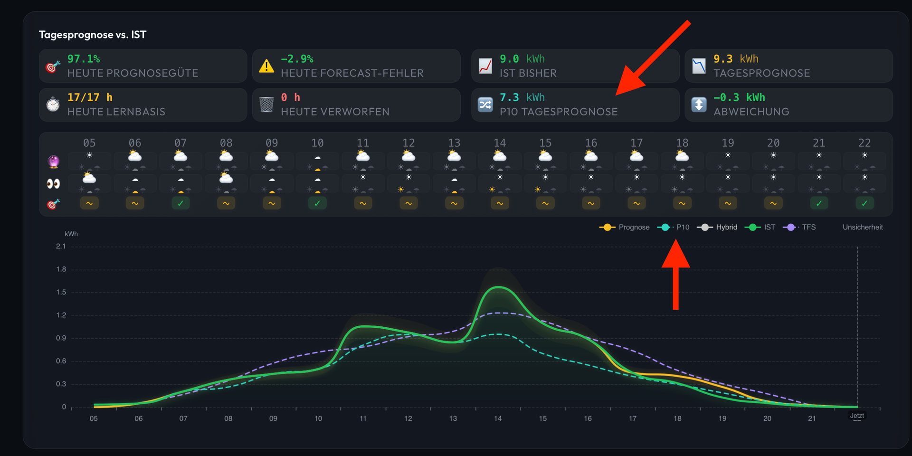Click the shuffle icon beside P10 Tagesprognose
The height and width of the screenshot is (456, 912).
tap(485, 104)
